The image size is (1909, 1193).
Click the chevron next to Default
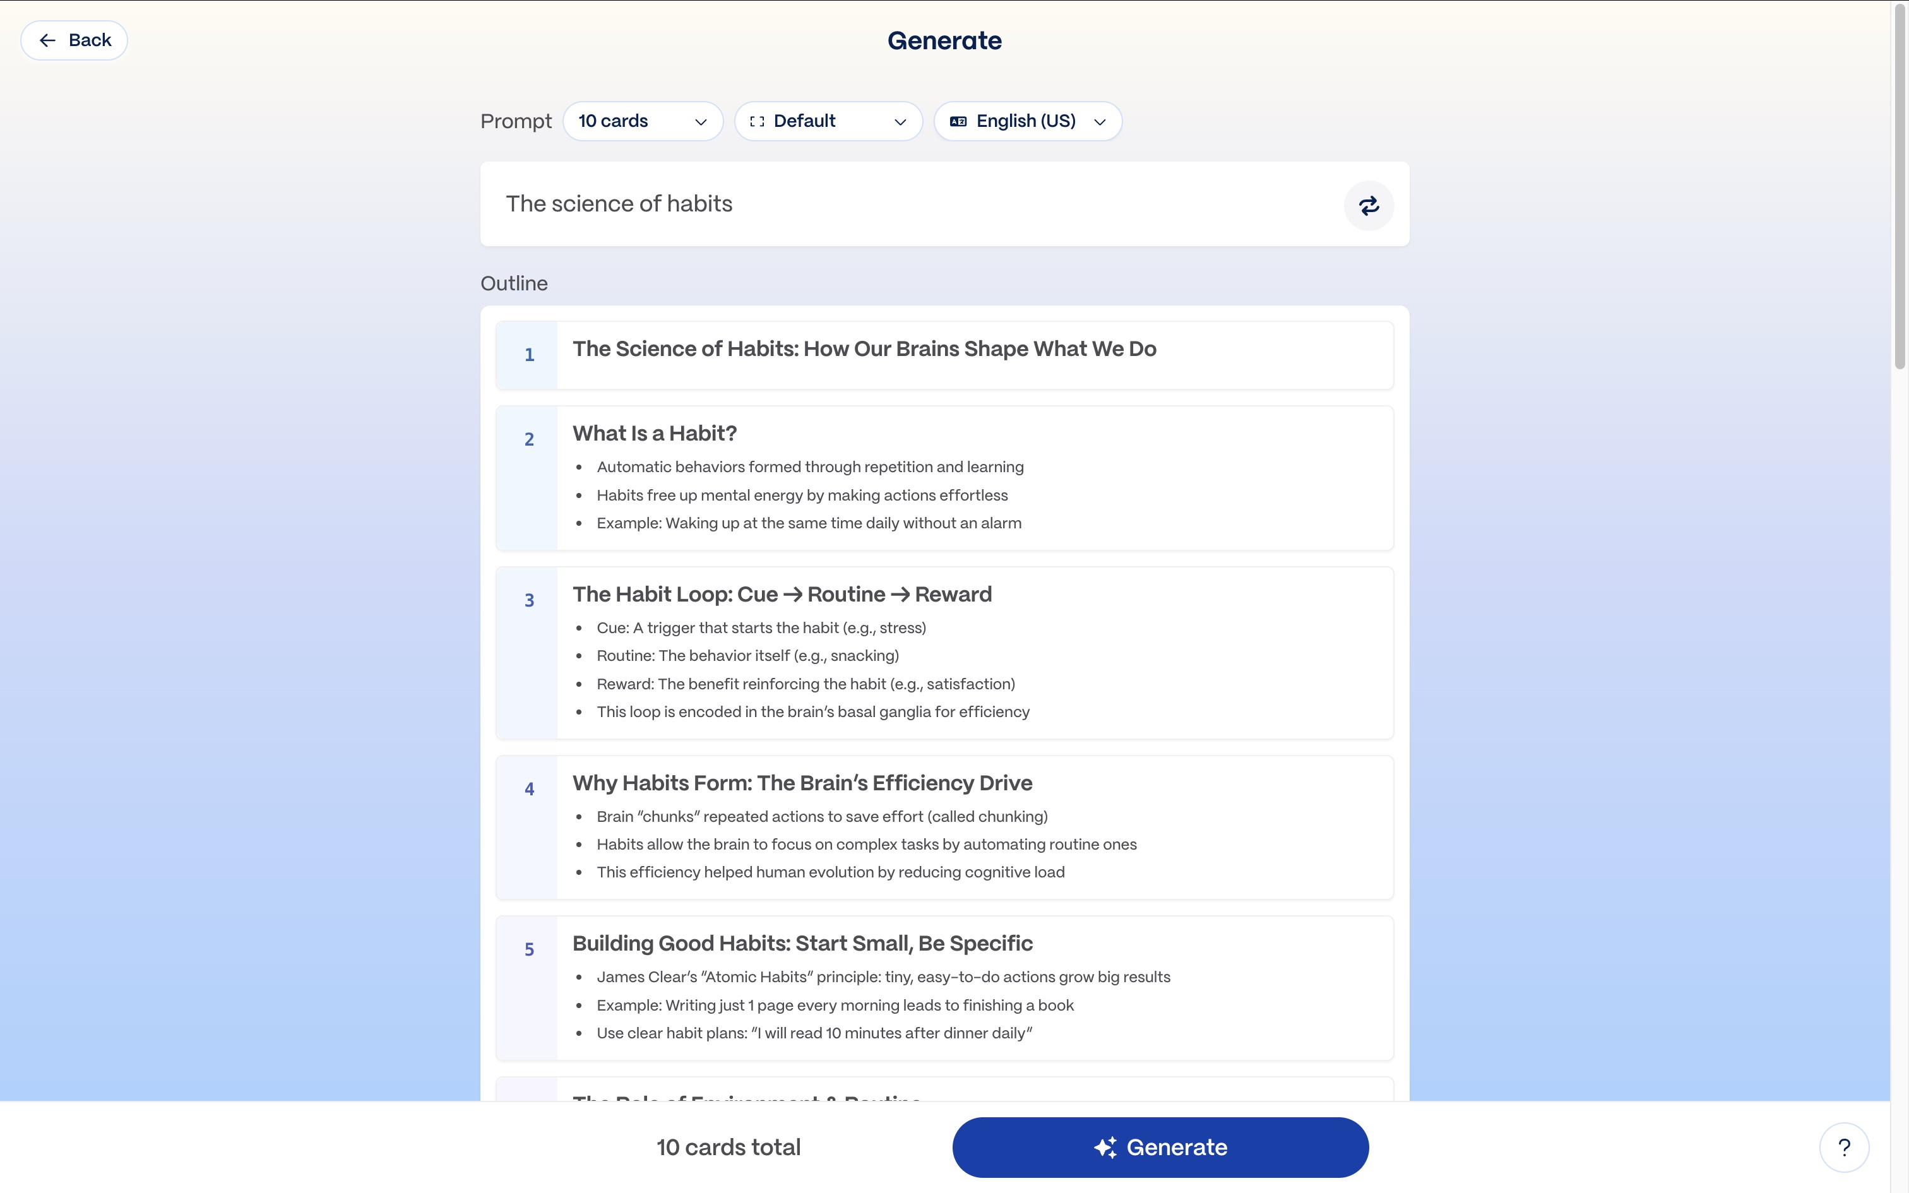tap(900, 121)
